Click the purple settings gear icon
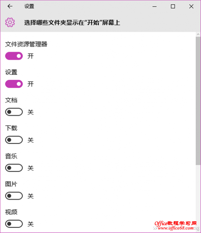Image resolution: width=201 pixels, height=233 pixels. [10, 22]
